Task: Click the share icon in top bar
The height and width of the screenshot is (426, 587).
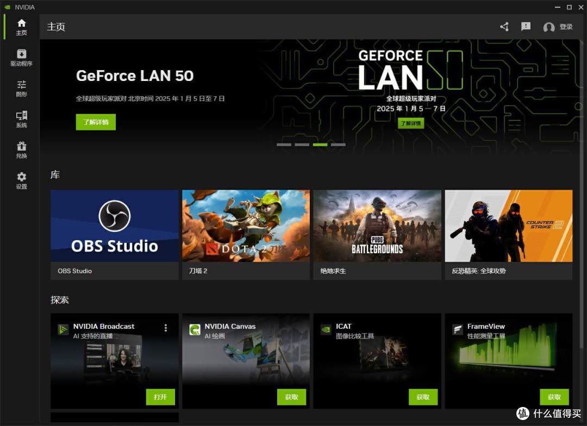Action: point(504,27)
